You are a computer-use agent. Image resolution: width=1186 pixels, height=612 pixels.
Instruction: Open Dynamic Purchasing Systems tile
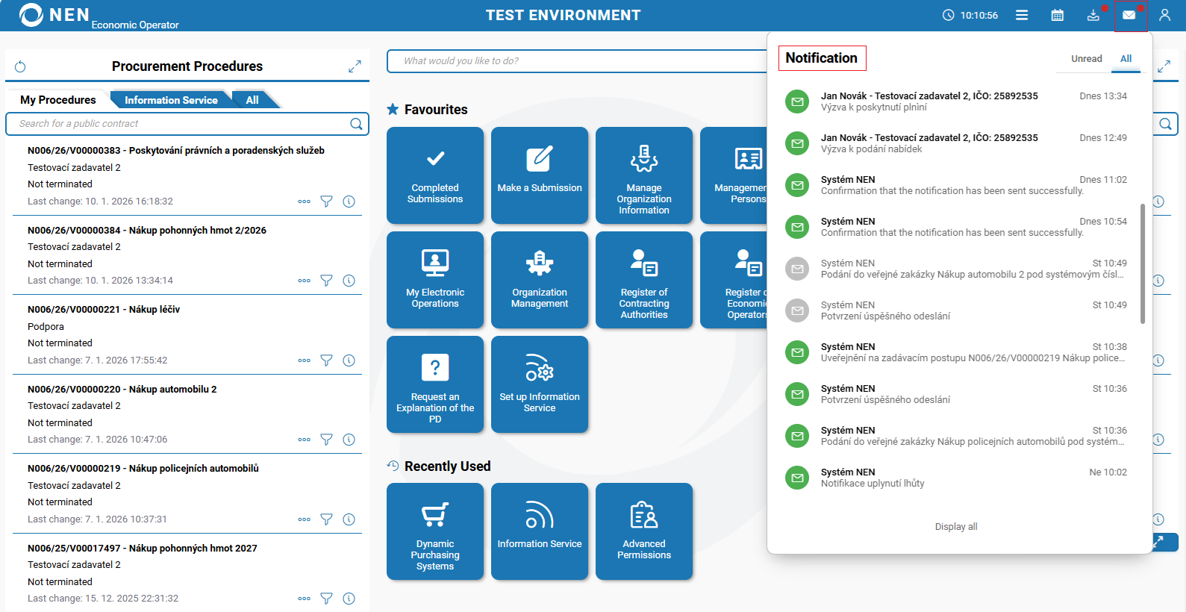click(434, 531)
